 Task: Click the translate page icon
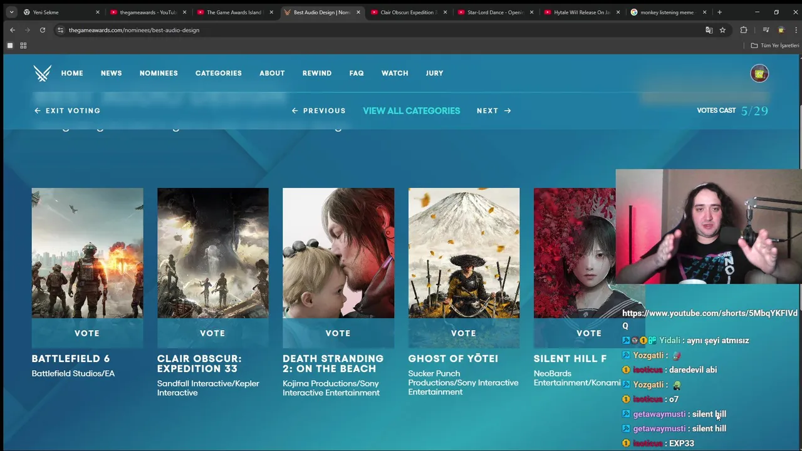(709, 30)
